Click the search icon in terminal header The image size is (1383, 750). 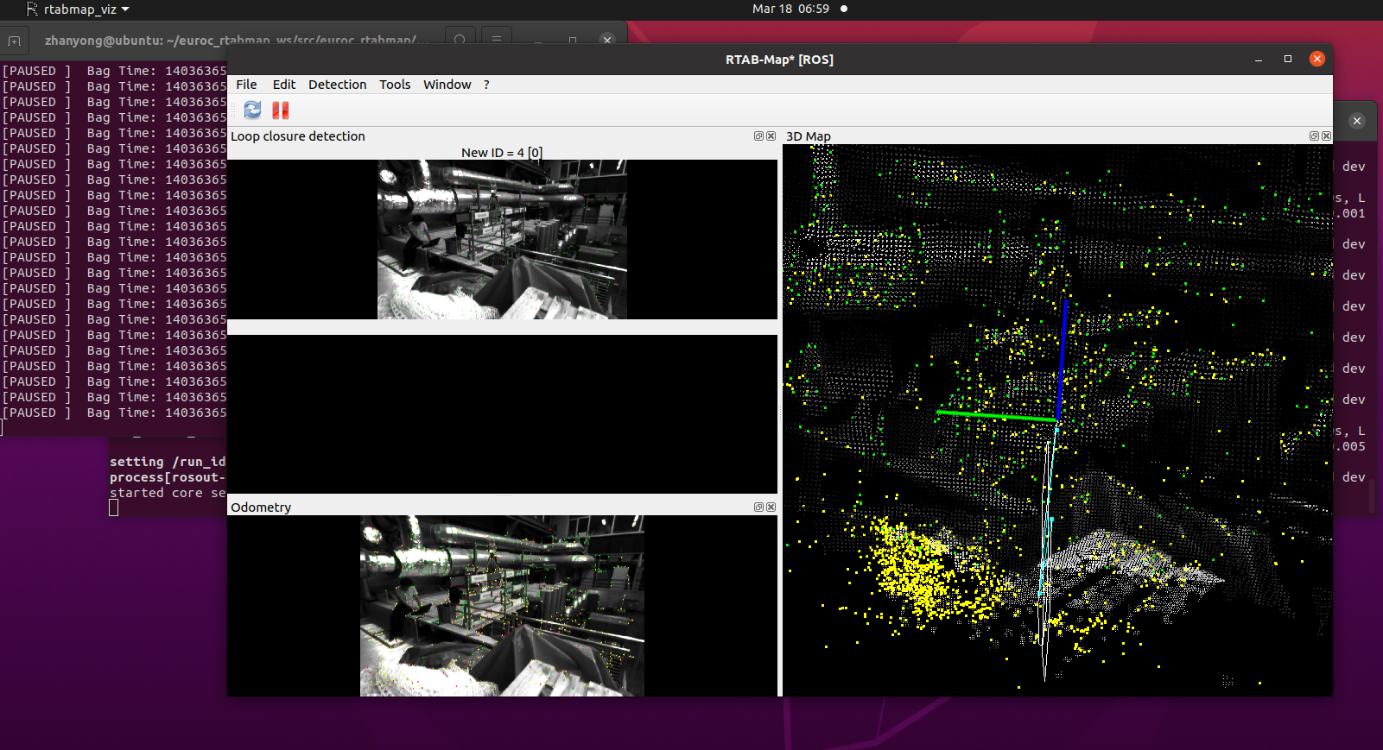460,39
